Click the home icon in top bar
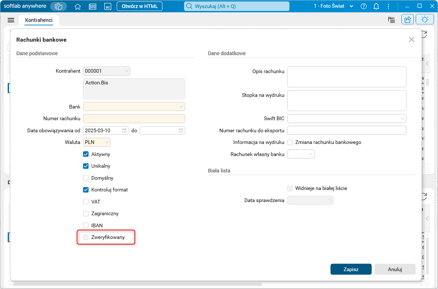This screenshot has width=438, height=289. tap(78, 6)
